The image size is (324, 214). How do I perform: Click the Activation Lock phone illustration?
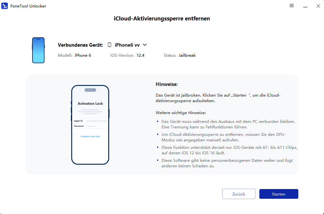pyautogui.click(x=90, y=125)
